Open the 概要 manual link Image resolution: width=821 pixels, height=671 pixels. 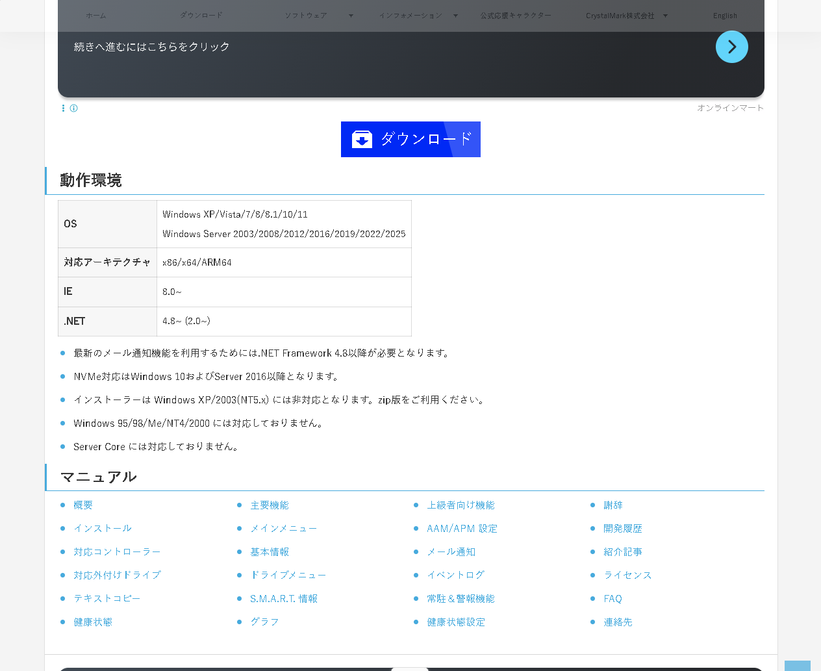click(x=83, y=505)
